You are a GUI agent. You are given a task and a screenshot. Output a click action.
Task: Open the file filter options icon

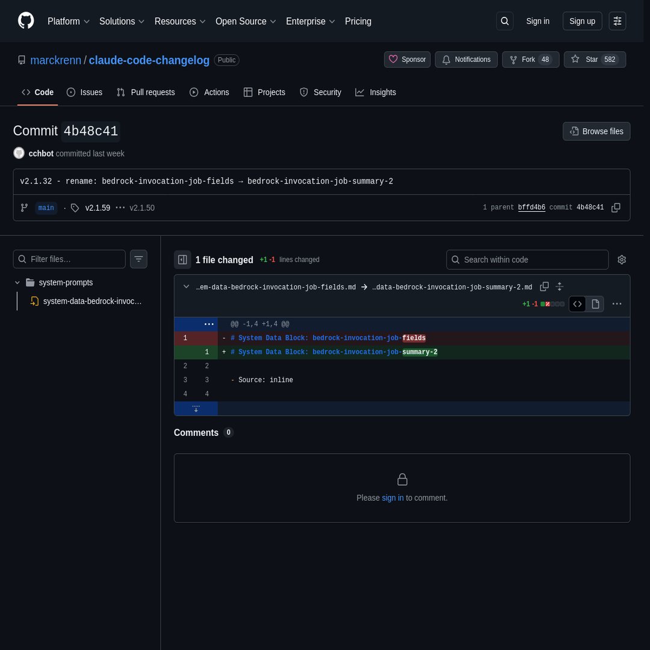pyautogui.click(x=138, y=259)
